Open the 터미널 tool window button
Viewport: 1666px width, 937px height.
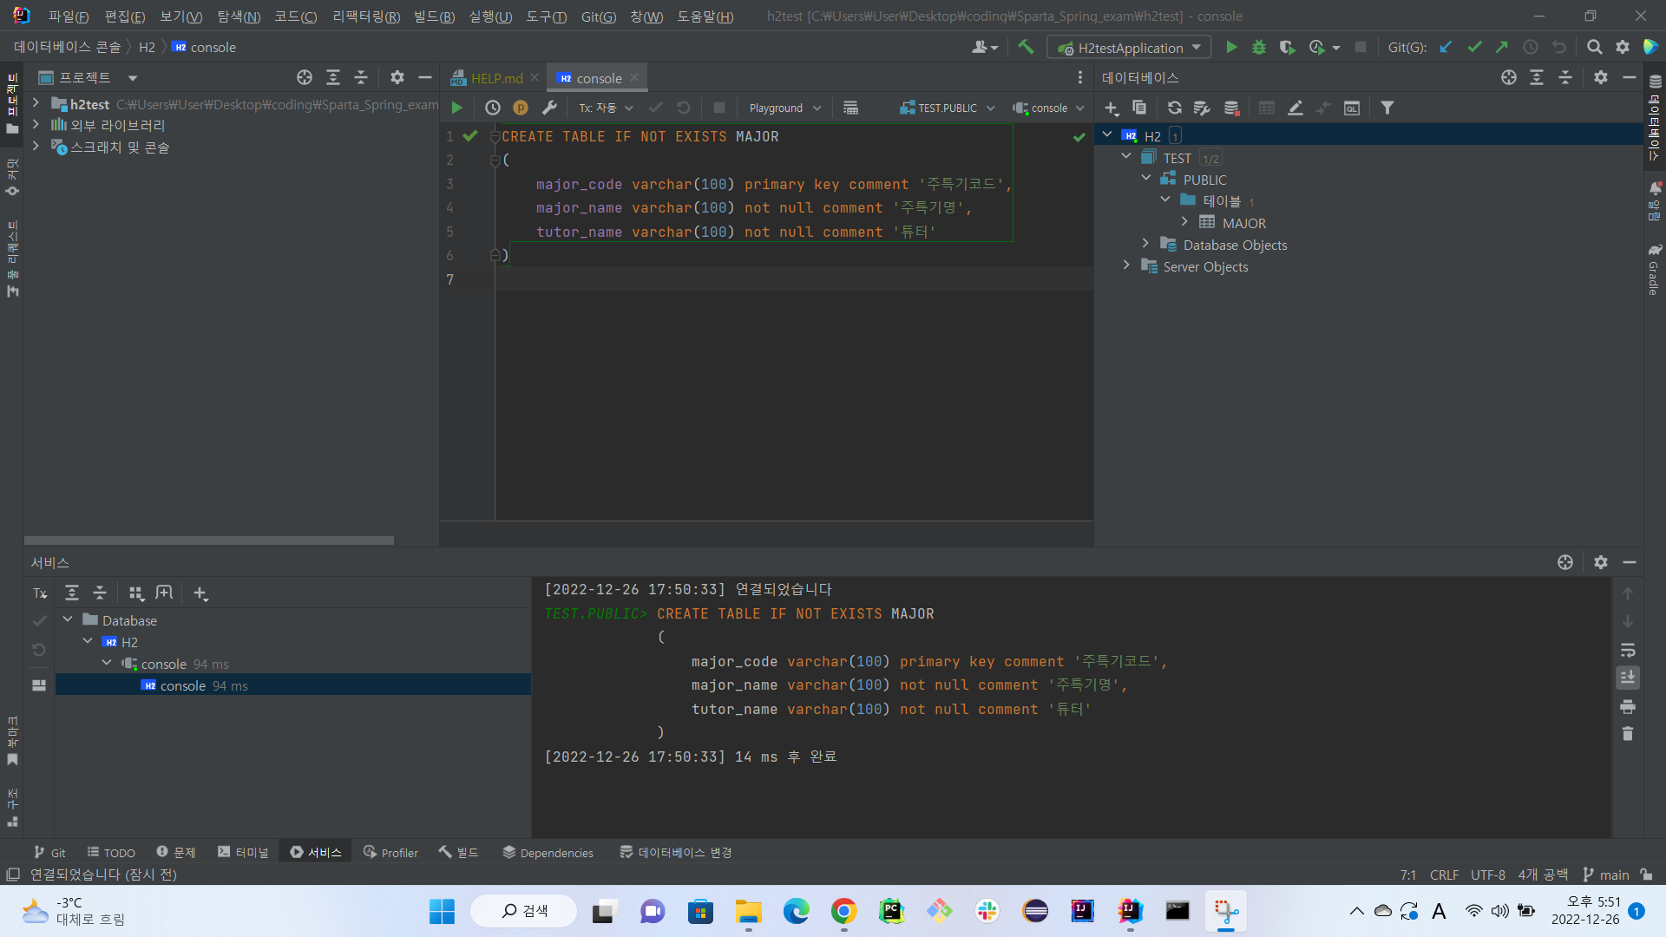coord(244,852)
